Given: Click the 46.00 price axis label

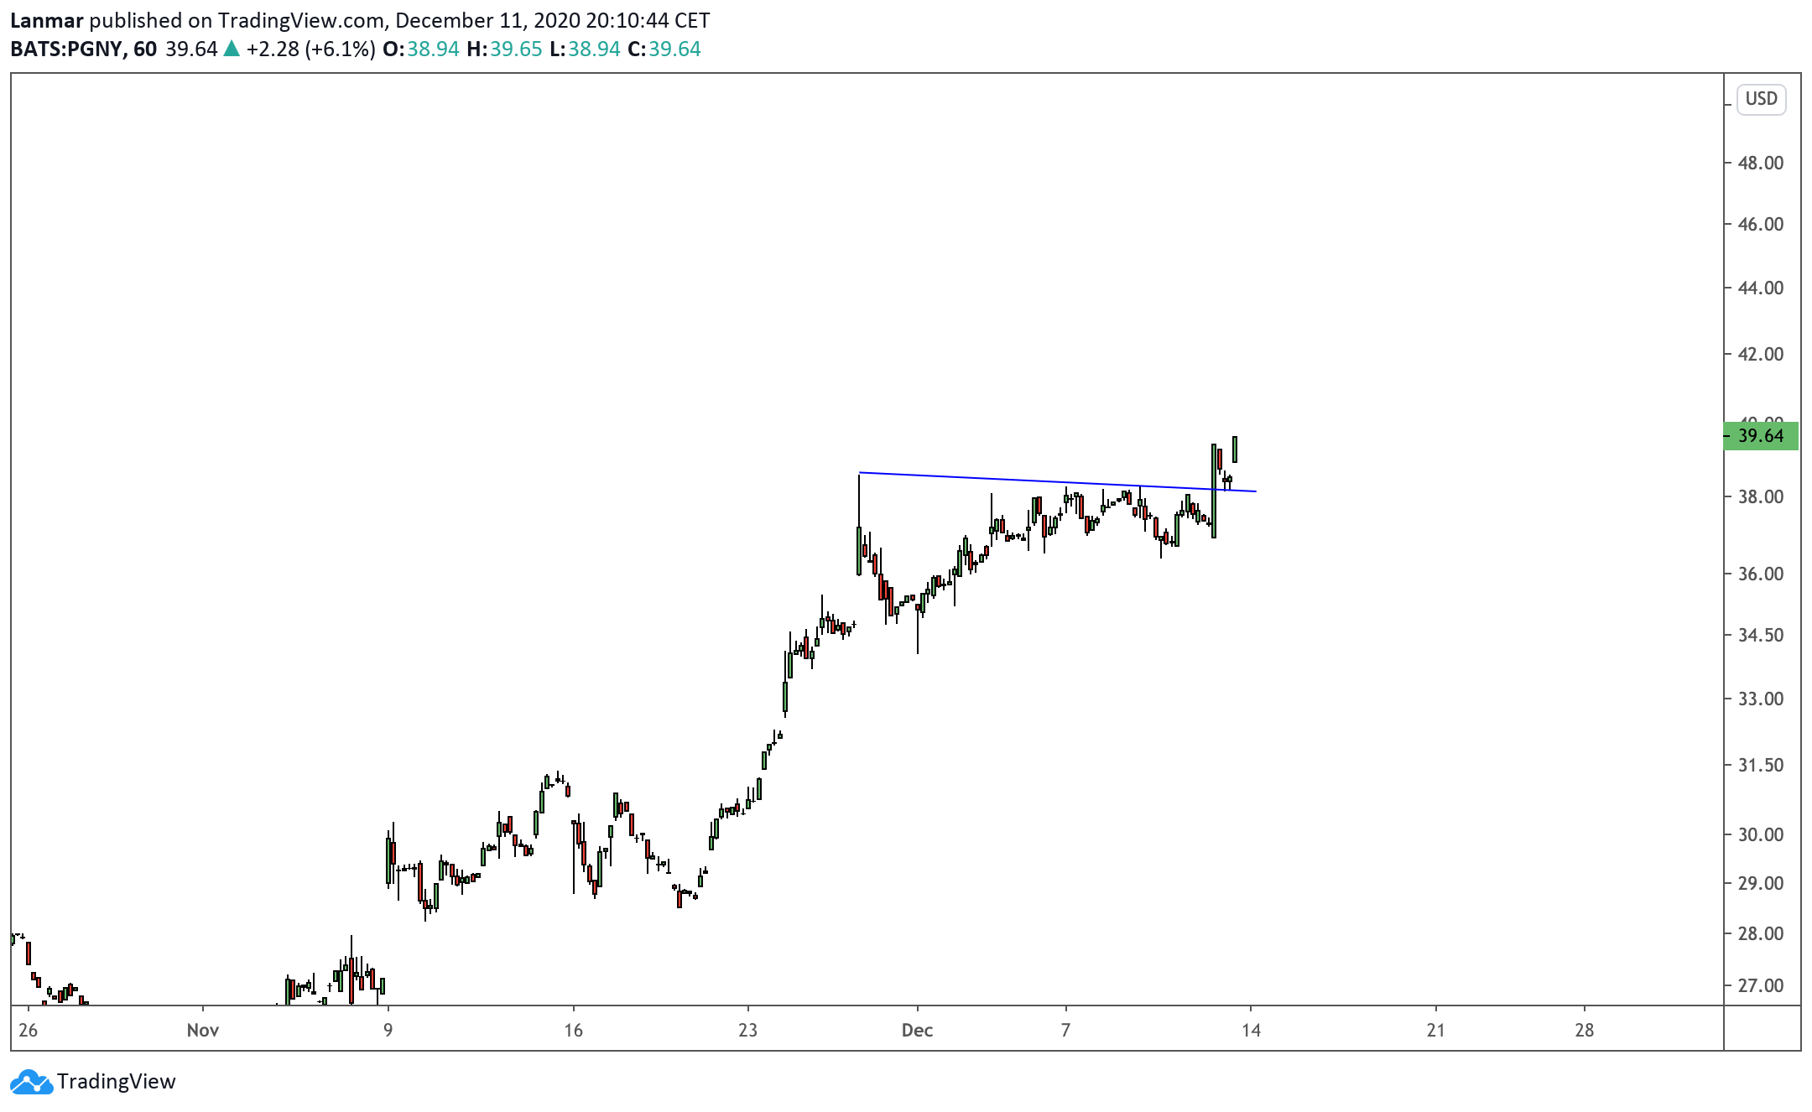Looking at the screenshot, I should [1761, 224].
